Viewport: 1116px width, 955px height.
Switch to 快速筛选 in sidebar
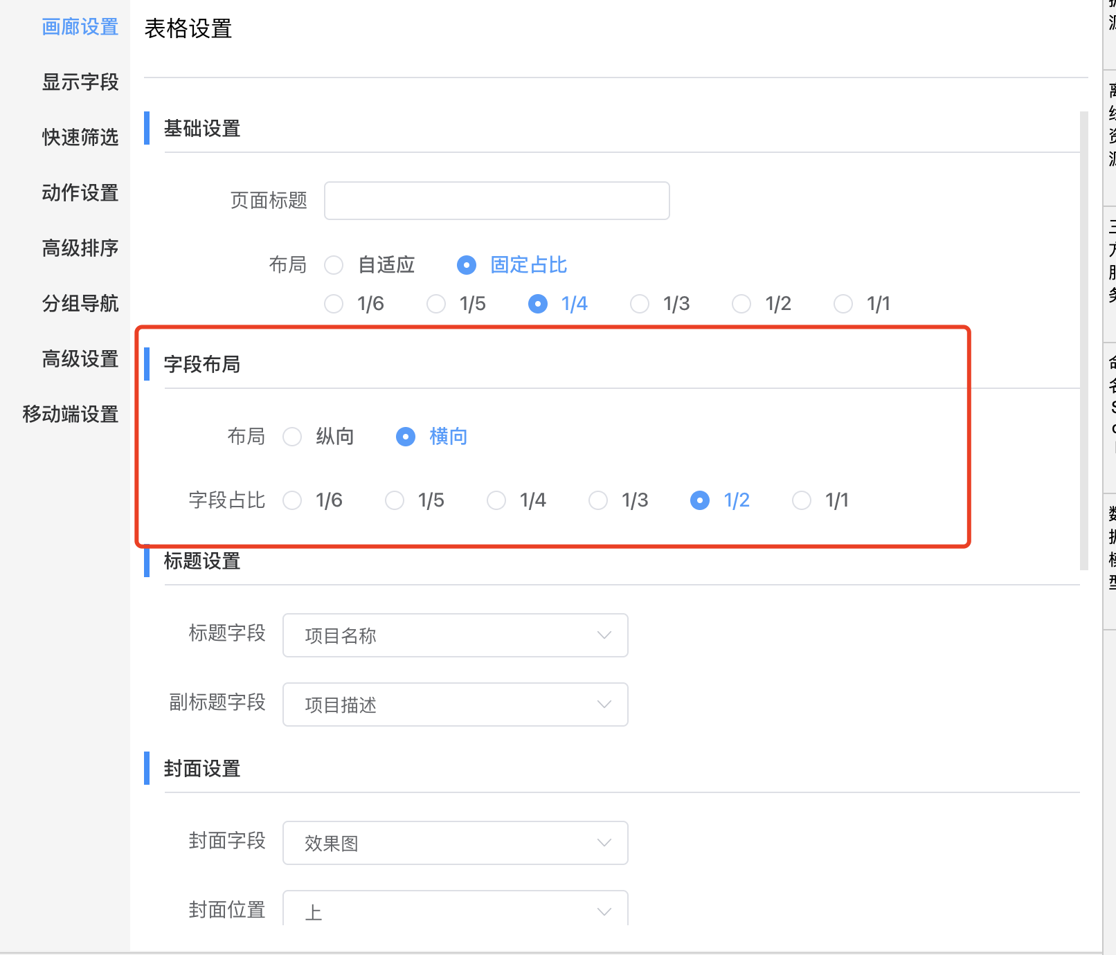[80, 138]
